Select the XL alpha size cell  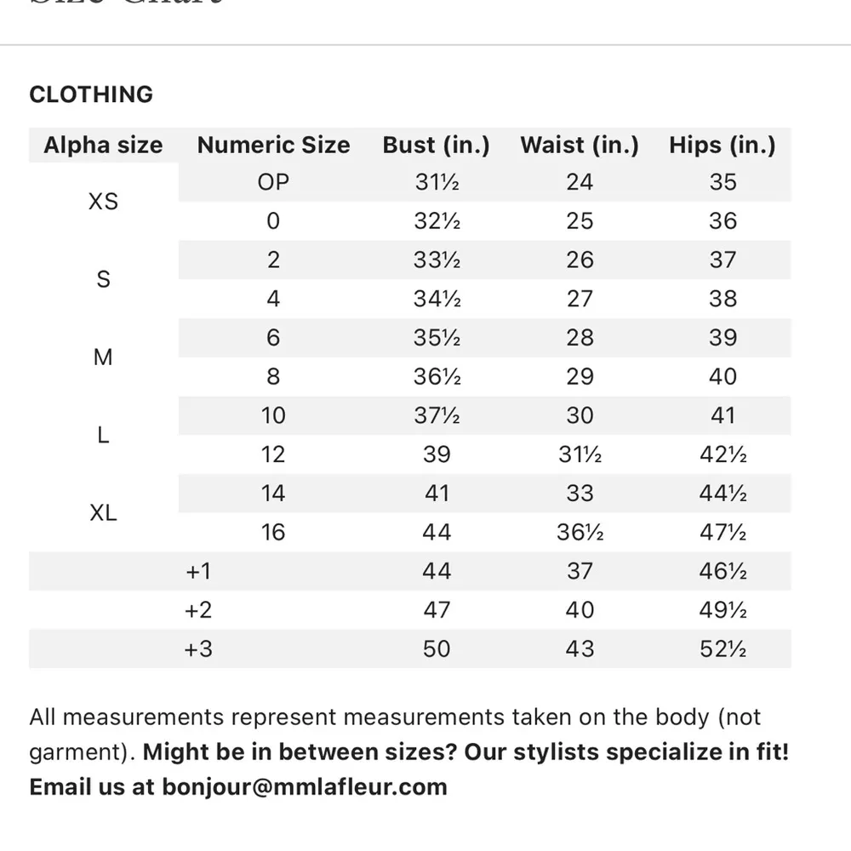point(103,513)
